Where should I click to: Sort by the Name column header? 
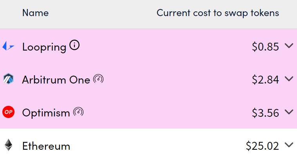pyautogui.click(x=35, y=13)
